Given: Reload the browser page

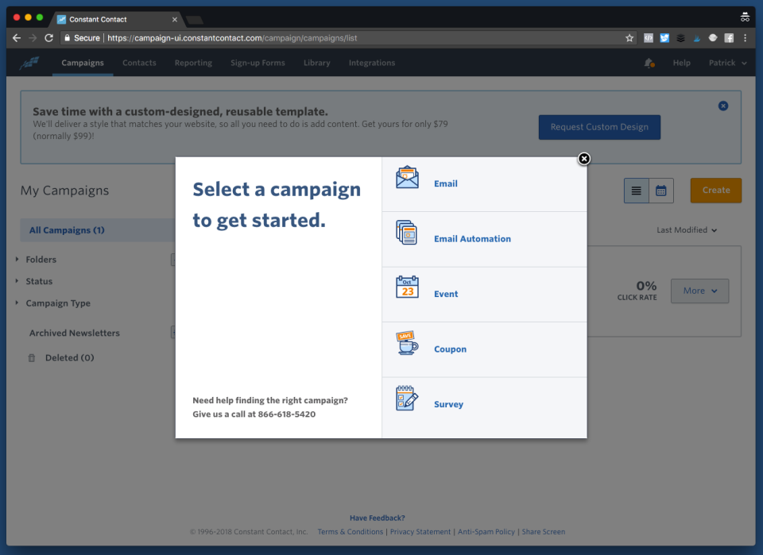Looking at the screenshot, I should click(48, 38).
